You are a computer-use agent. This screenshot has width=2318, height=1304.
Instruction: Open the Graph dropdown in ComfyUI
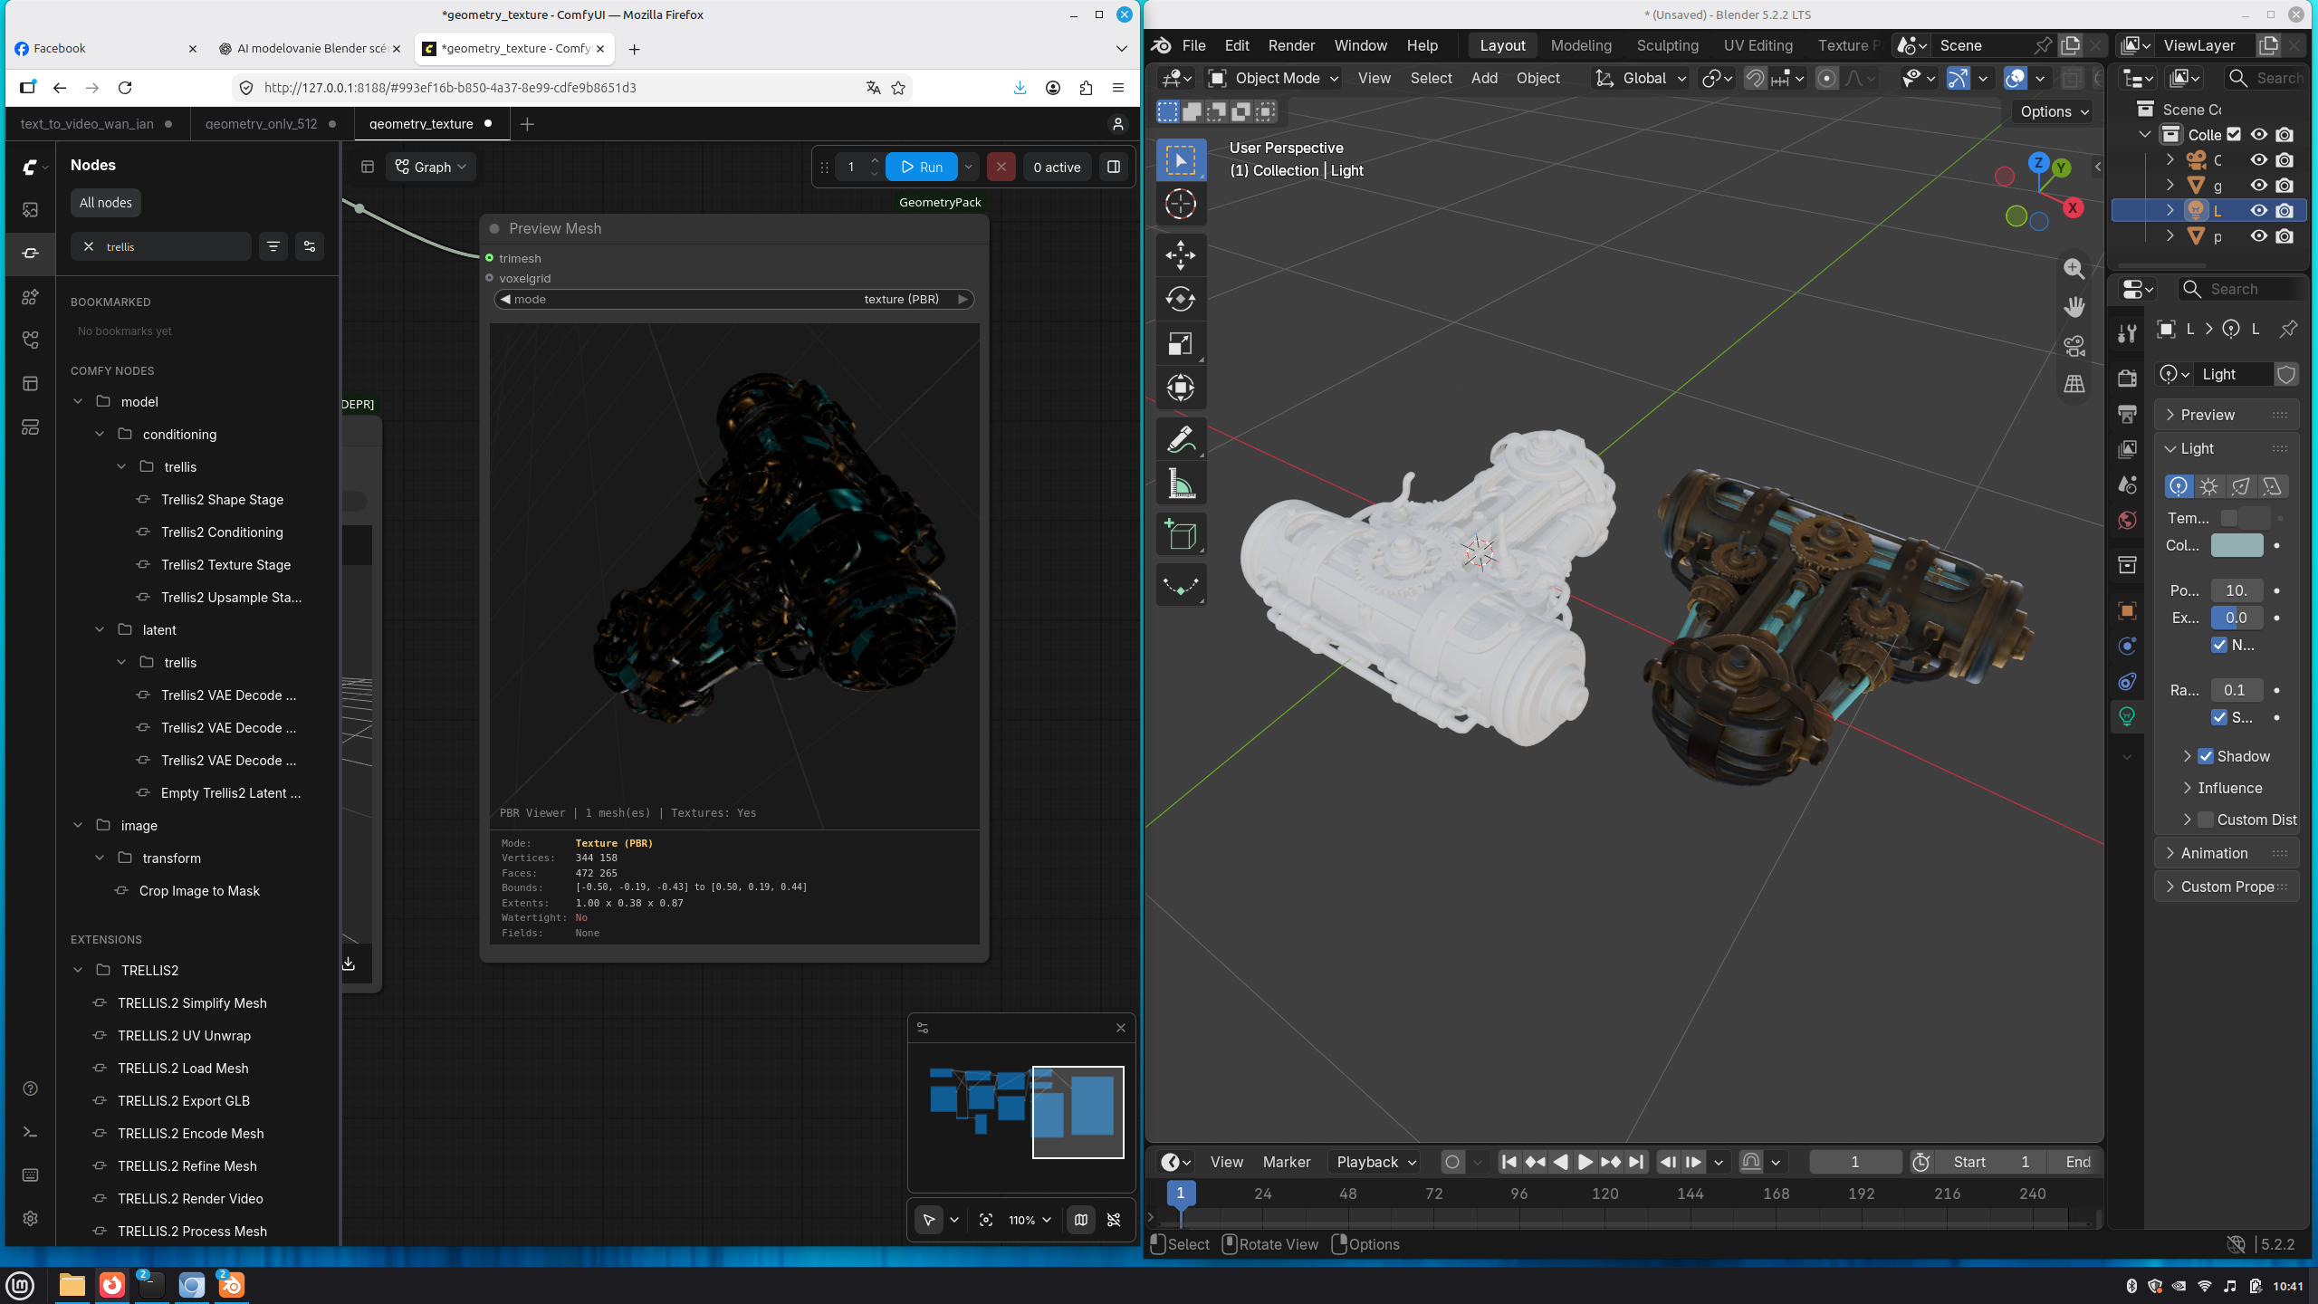coord(431,167)
